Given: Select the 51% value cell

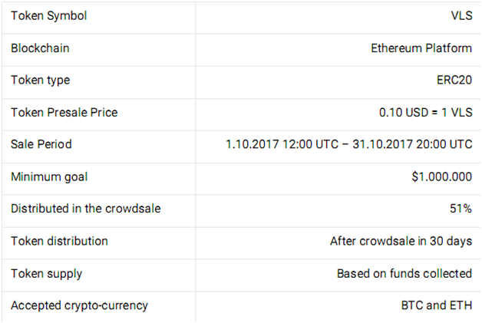Looking at the screenshot, I should coord(461,209).
